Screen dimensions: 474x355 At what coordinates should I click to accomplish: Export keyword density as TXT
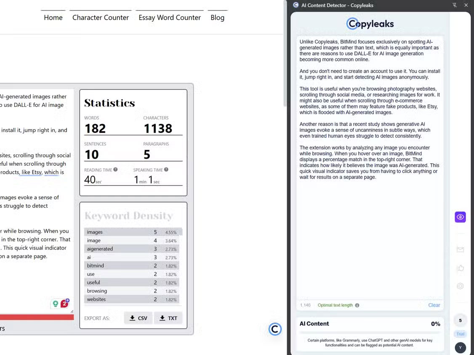point(168,318)
